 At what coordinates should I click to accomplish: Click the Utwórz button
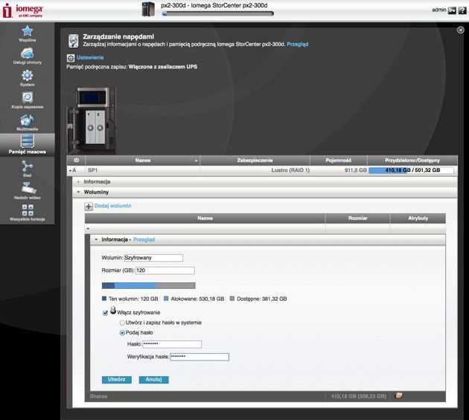coord(117,380)
